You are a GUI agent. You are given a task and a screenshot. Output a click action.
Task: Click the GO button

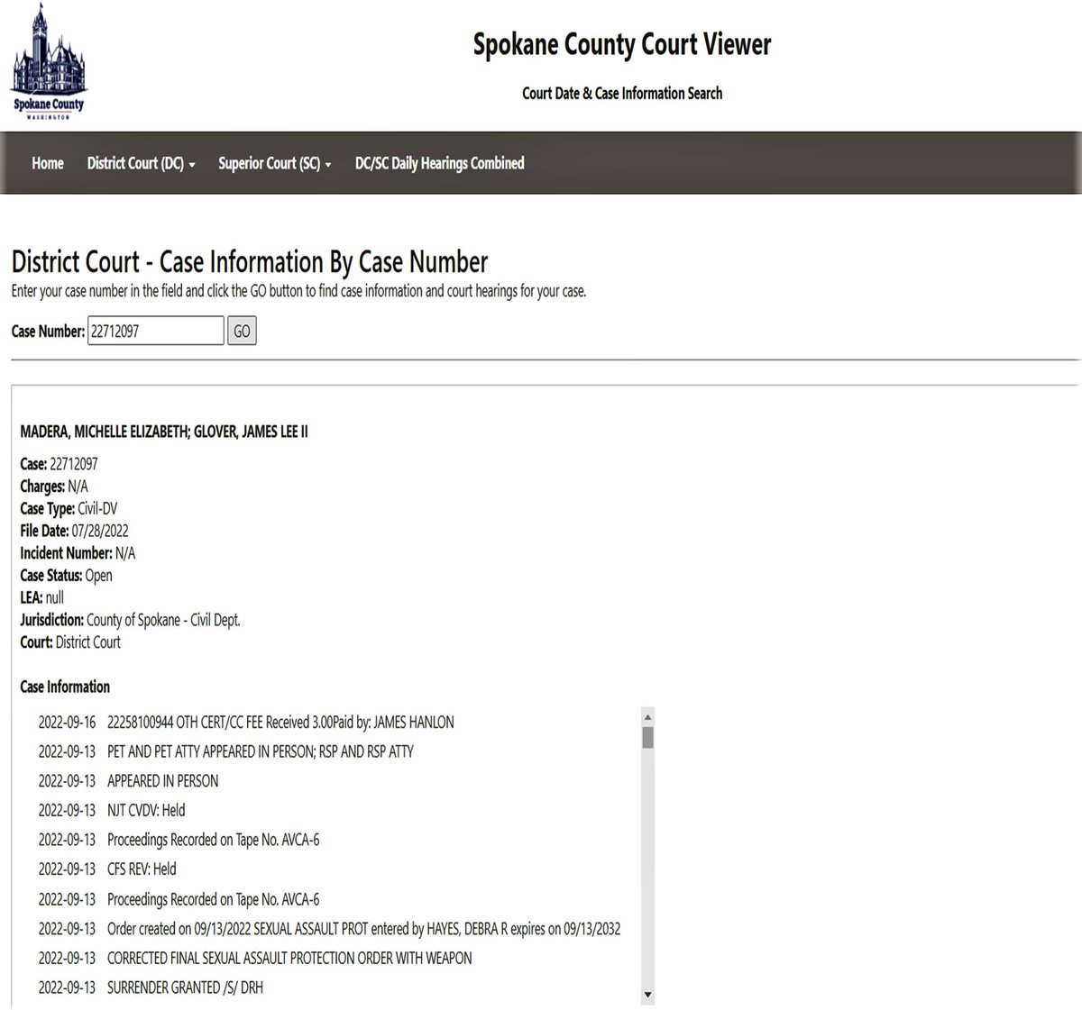tap(242, 331)
